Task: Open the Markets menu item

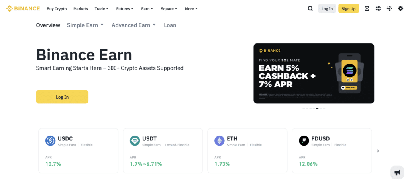Action: (x=80, y=9)
